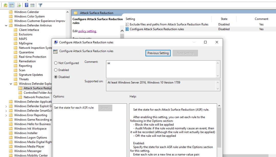Image resolution: width=276 pixels, height=157 pixels.
Task: Click the Up One Level folder toolbar icon
Action: pyautogui.click(x=5, y=5)
